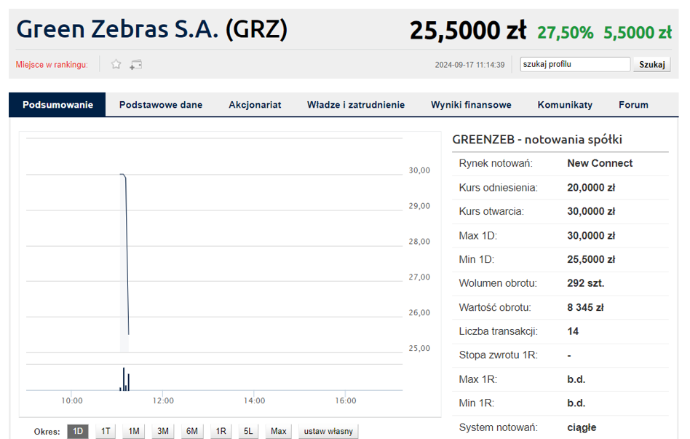
Task: Set chart period to 3M
Action: tap(163, 431)
